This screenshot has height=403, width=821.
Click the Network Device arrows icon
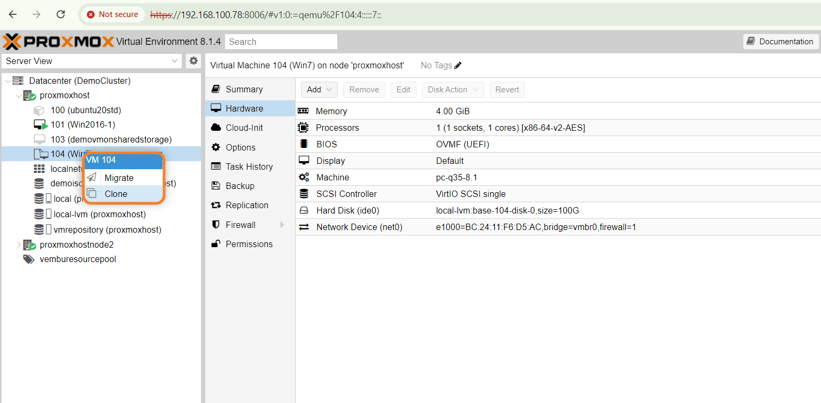pyautogui.click(x=304, y=227)
